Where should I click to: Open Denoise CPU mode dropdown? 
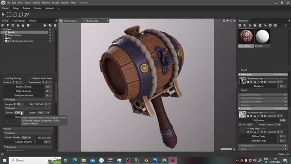click(19, 113)
